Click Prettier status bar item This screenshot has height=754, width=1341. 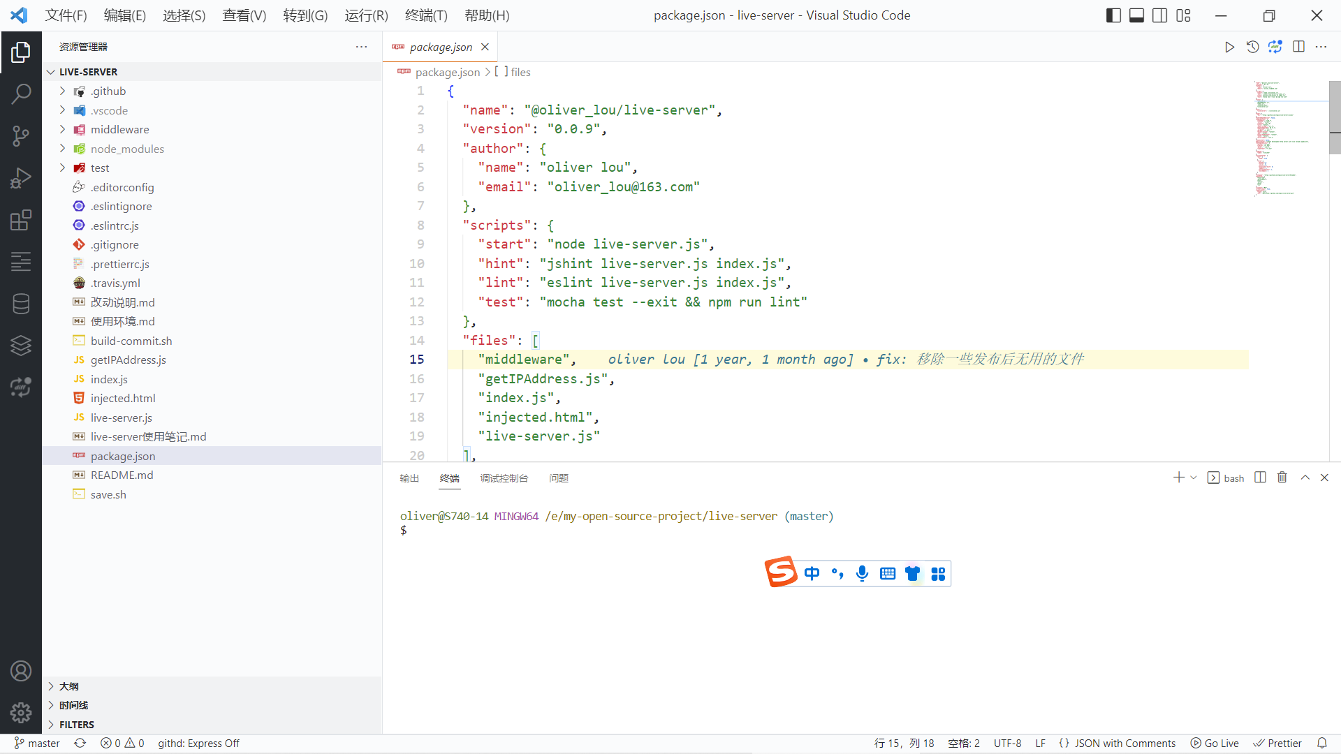[x=1277, y=744]
